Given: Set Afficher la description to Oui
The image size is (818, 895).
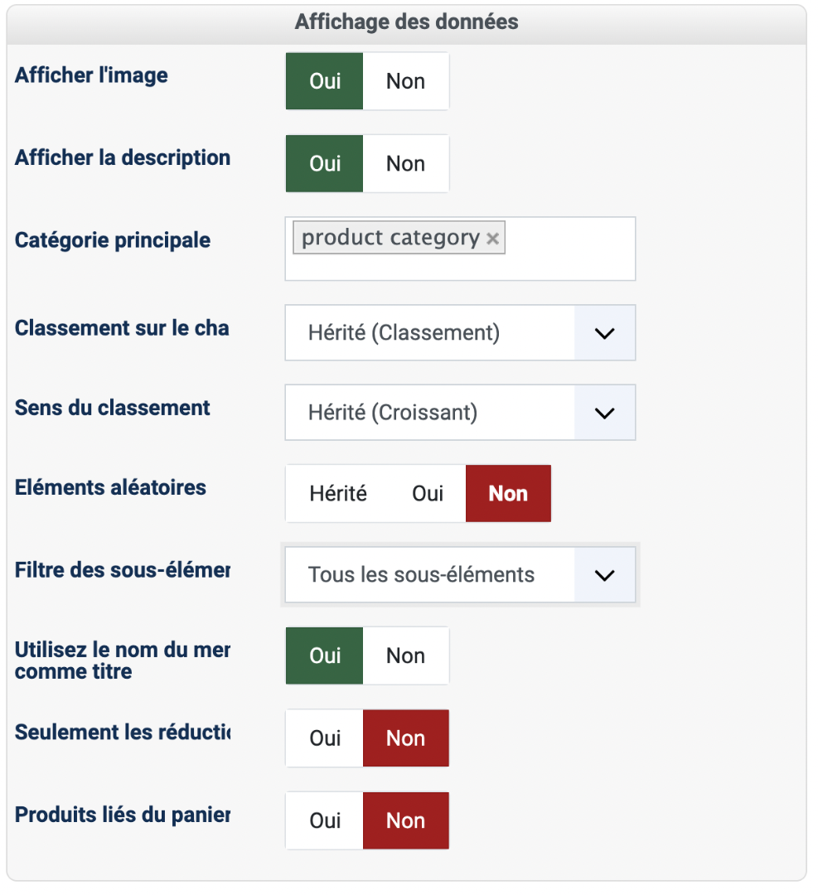Looking at the screenshot, I should pos(325,163).
